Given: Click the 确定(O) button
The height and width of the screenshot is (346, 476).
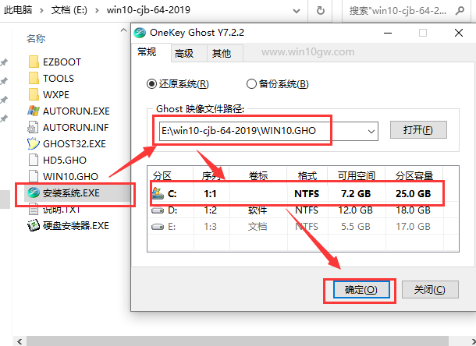Looking at the screenshot, I should pyautogui.click(x=361, y=290).
